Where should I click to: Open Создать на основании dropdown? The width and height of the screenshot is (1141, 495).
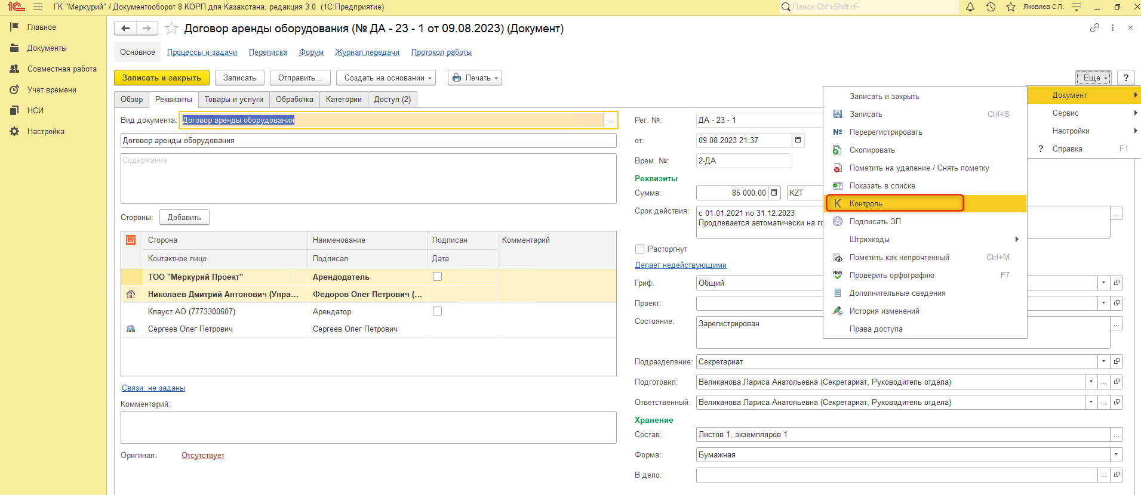pyautogui.click(x=386, y=78)
